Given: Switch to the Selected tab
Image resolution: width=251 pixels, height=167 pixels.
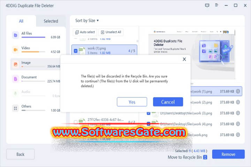Looking at the screenshot, I should pos(51,21).
